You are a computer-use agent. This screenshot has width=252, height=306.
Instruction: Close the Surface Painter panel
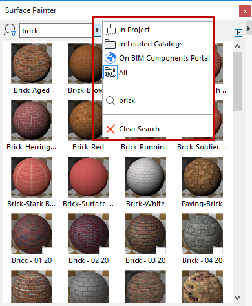[x=245, y=11]
